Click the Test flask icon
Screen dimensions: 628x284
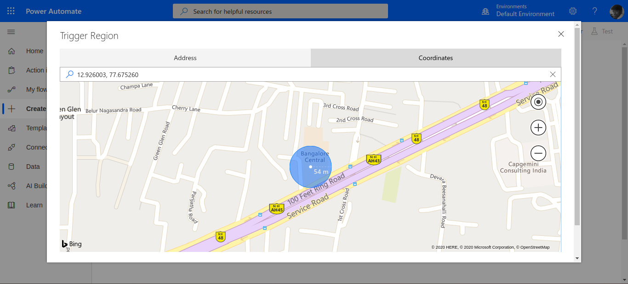click(594, 31)
